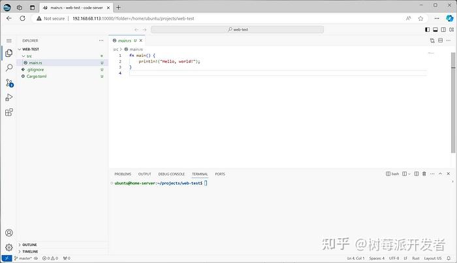This screenshot has width=457, height=263.
Task: Toggle primary side bar visibility
Action: 427,29
